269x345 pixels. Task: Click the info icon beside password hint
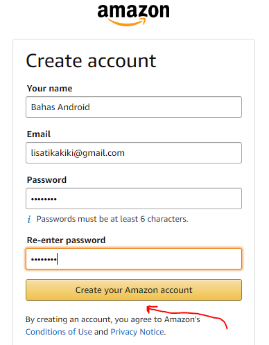(29, 219)
